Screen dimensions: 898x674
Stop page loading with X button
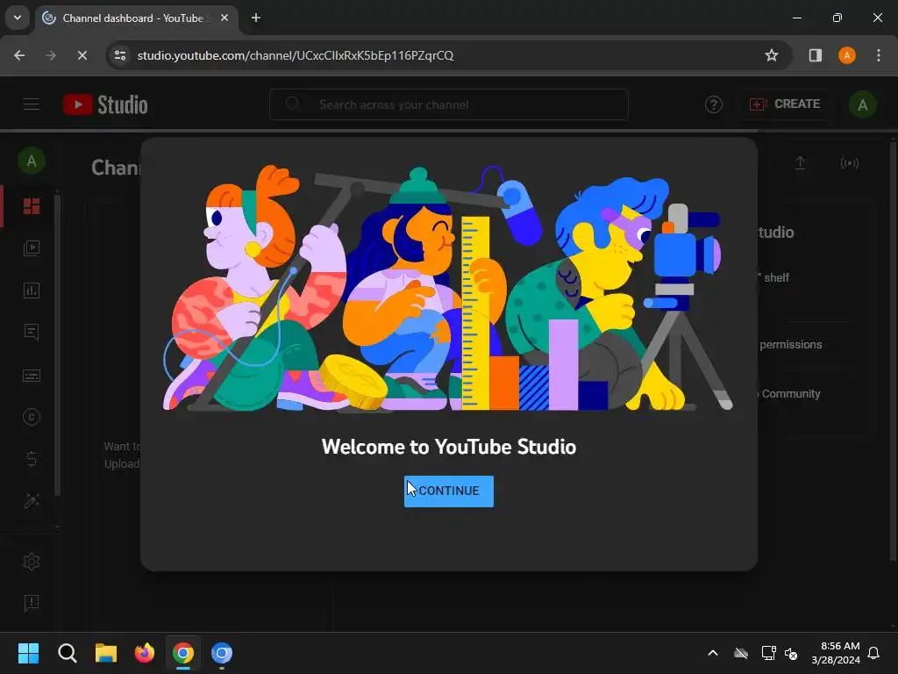[x=82, y=55]
